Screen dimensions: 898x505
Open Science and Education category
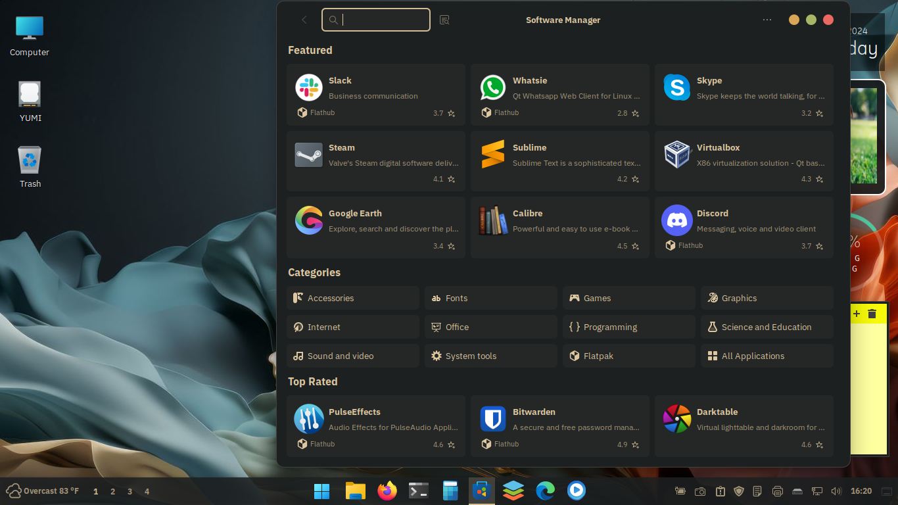click(x=767, y=327)
